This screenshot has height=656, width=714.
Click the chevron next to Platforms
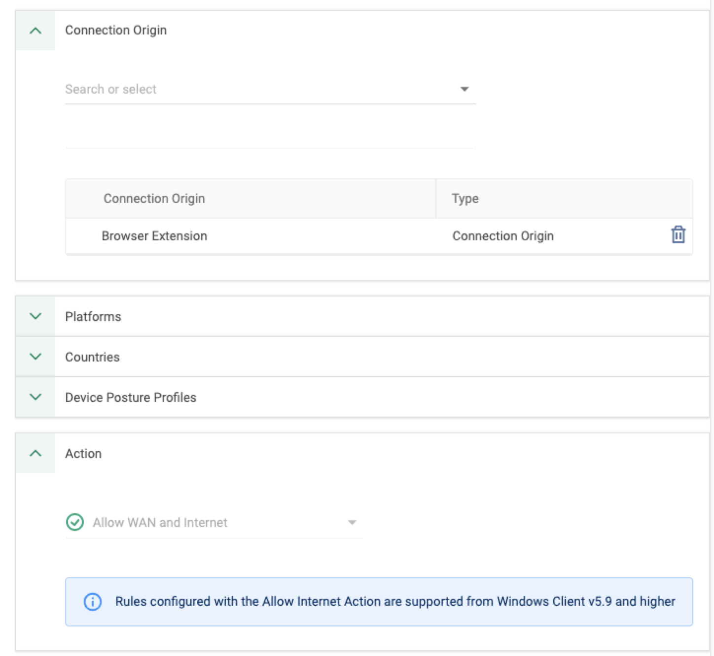tap(35, 317)
